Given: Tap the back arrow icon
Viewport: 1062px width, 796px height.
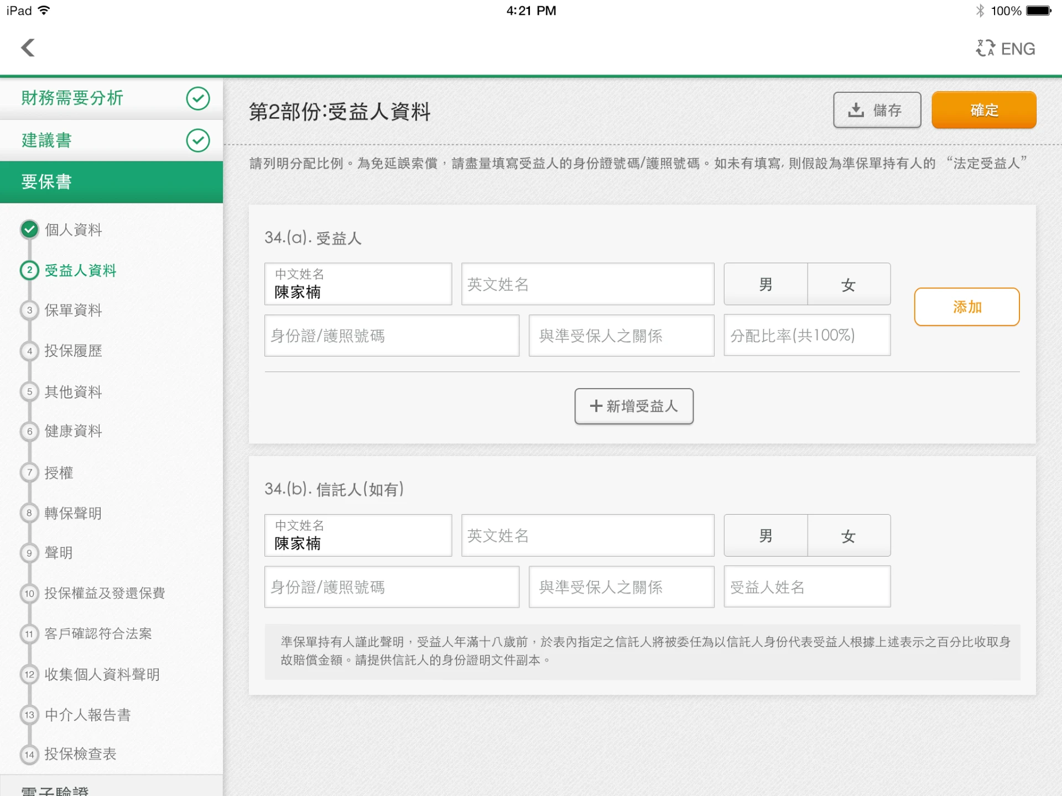Looking at the screenshot, I should coord(28,48).
